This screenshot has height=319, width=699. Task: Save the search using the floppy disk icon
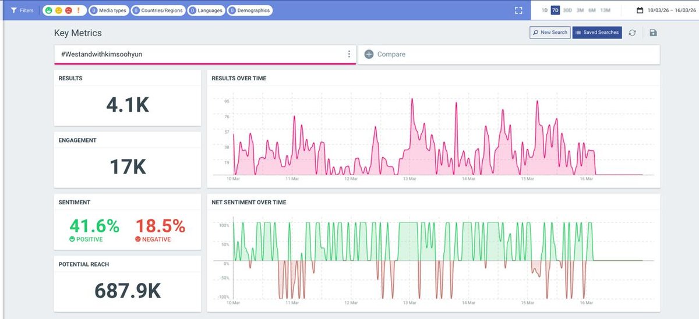click(653, 33)
